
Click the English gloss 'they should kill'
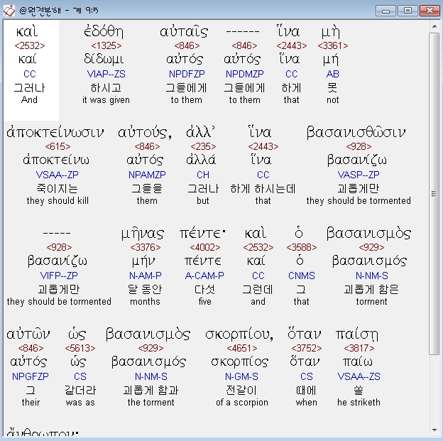pyautogui.click(x=58, y=201)
